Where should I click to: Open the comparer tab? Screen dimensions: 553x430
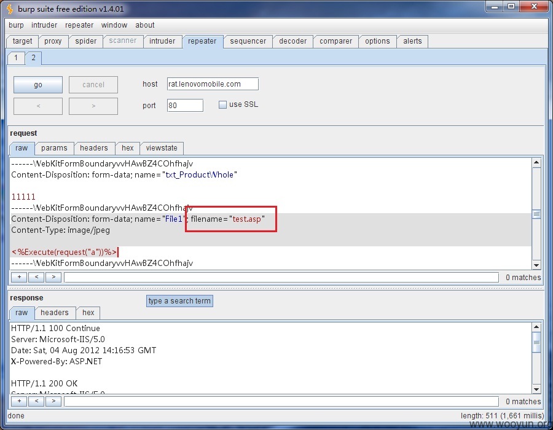[335, 41]
